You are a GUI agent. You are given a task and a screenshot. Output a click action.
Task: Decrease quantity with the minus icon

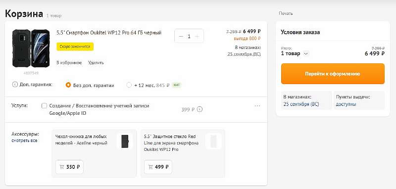click(181, 36)
